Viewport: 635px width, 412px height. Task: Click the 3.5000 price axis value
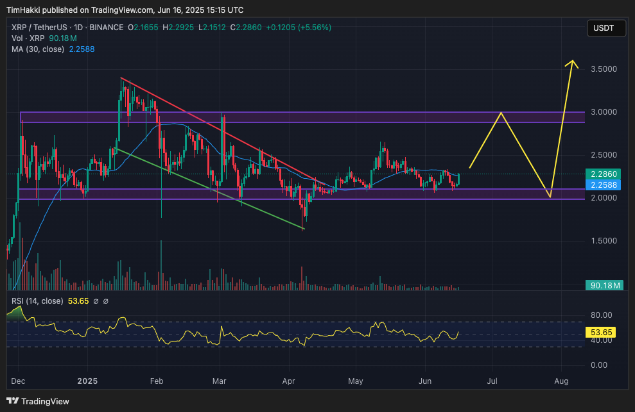(x=604, y=69)
